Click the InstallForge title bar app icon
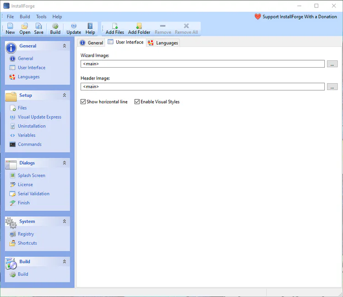The height and width of the screenshot is (297, 343). [6, 6]
